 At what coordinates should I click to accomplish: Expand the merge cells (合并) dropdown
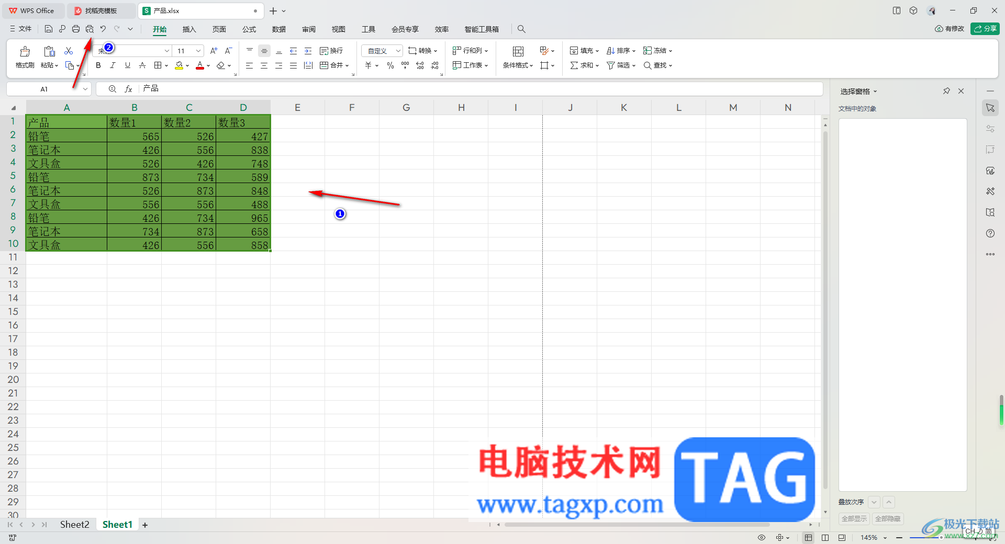tap(347, 65)
